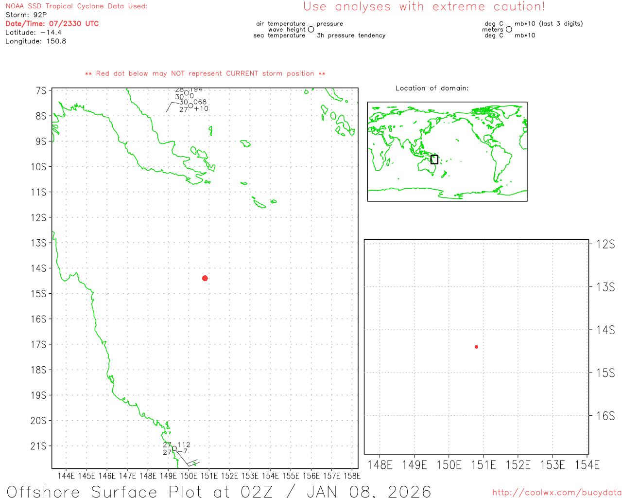Image resolution: width=622 pixels, height=498 pixels.
Task: Click the red Date/Time 07/2330 UTC text
Action: pyautogui.click(x=52, y=23)
